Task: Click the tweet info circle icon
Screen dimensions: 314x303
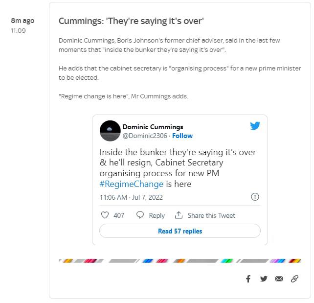Action: pyautogui.click(x=255, y=197)
